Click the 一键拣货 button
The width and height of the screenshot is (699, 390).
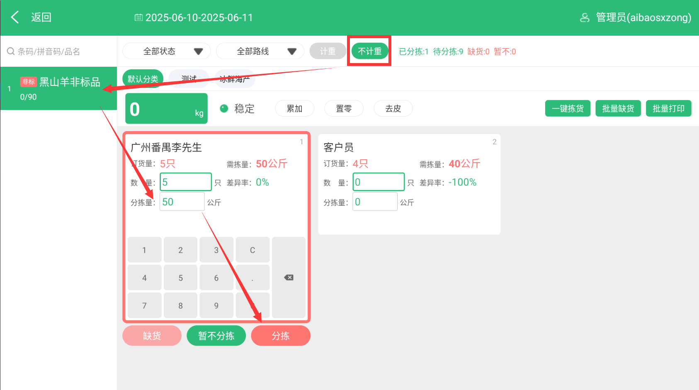coord(568,109)
